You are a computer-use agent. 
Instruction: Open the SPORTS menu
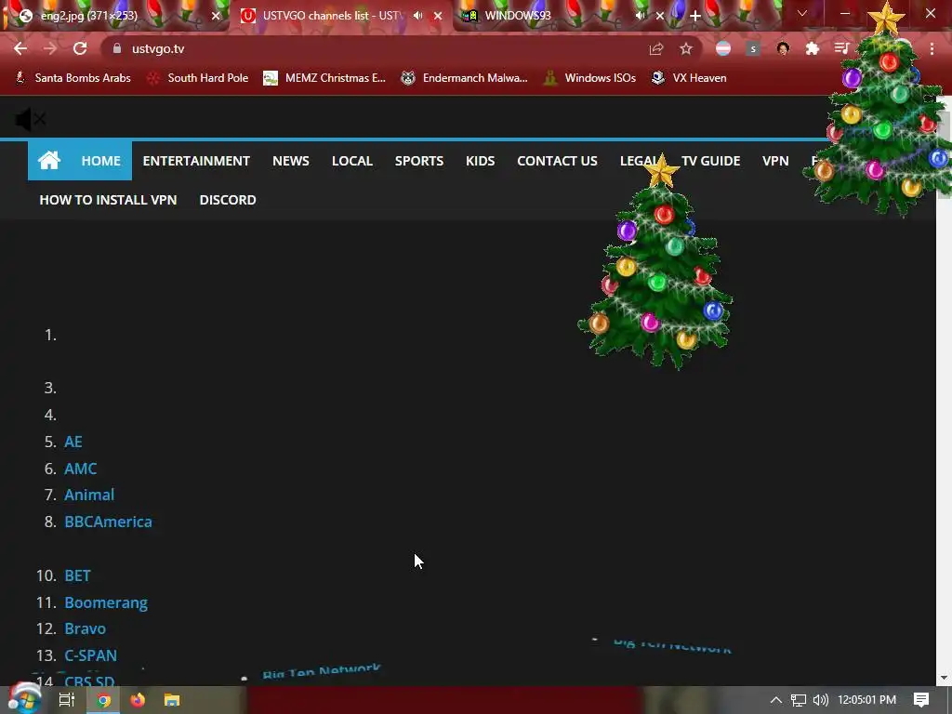tap(419, 161)
